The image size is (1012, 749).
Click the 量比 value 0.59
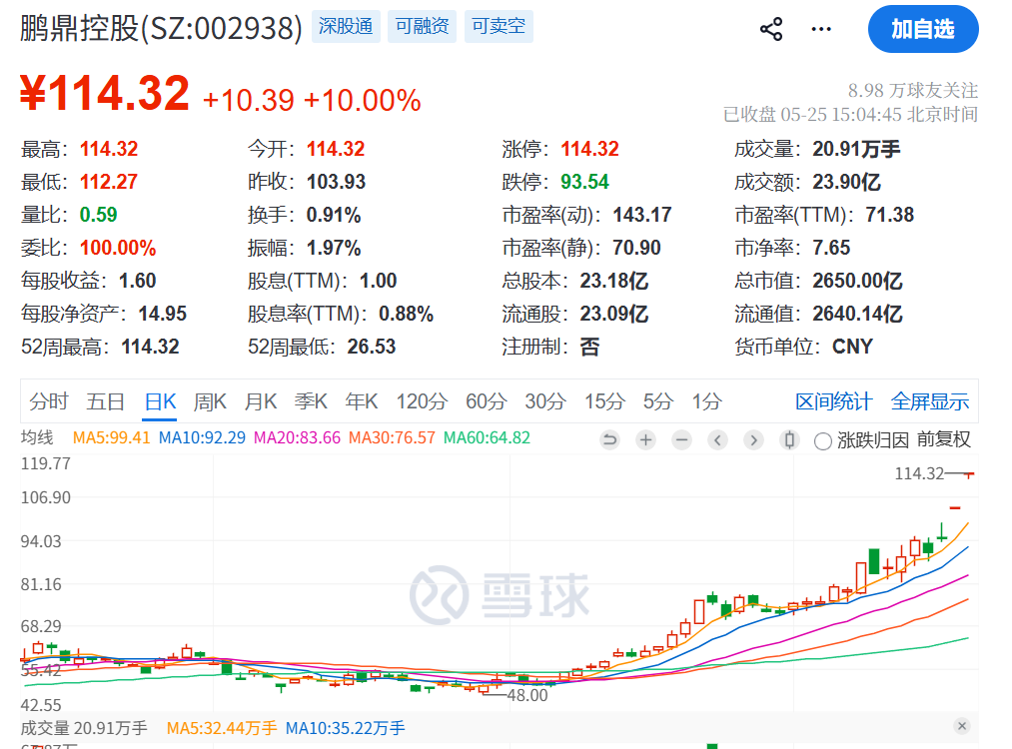pos(98,215)
